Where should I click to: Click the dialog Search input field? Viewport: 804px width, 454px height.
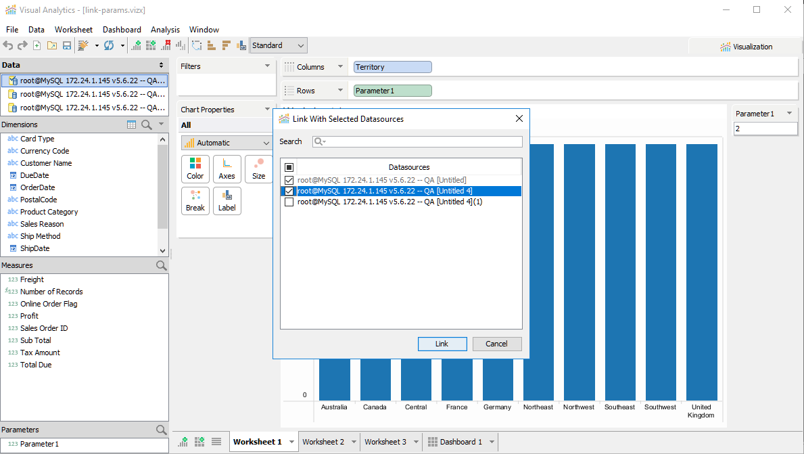(417, 141)
